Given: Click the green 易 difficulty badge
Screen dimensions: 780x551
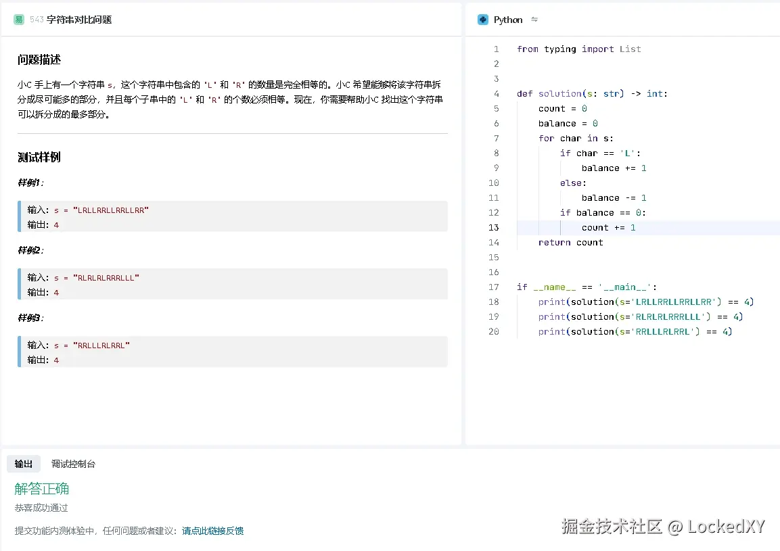Looking at the screenshot, I should [x=18, y=20].
